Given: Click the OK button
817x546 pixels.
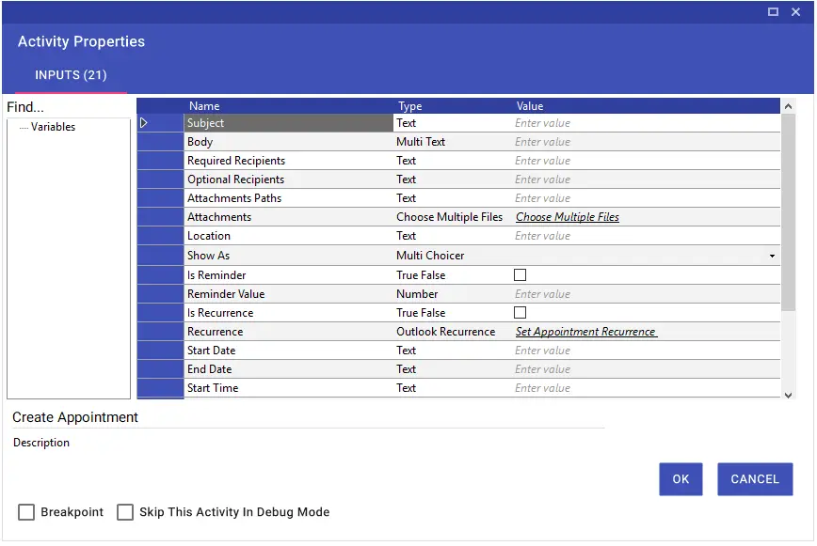Looking at the screenshot, I should (x=681, y=480).
